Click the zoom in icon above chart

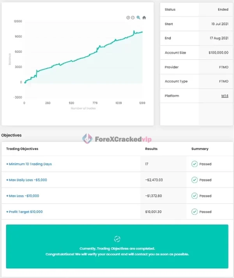[x=128, y=18]
